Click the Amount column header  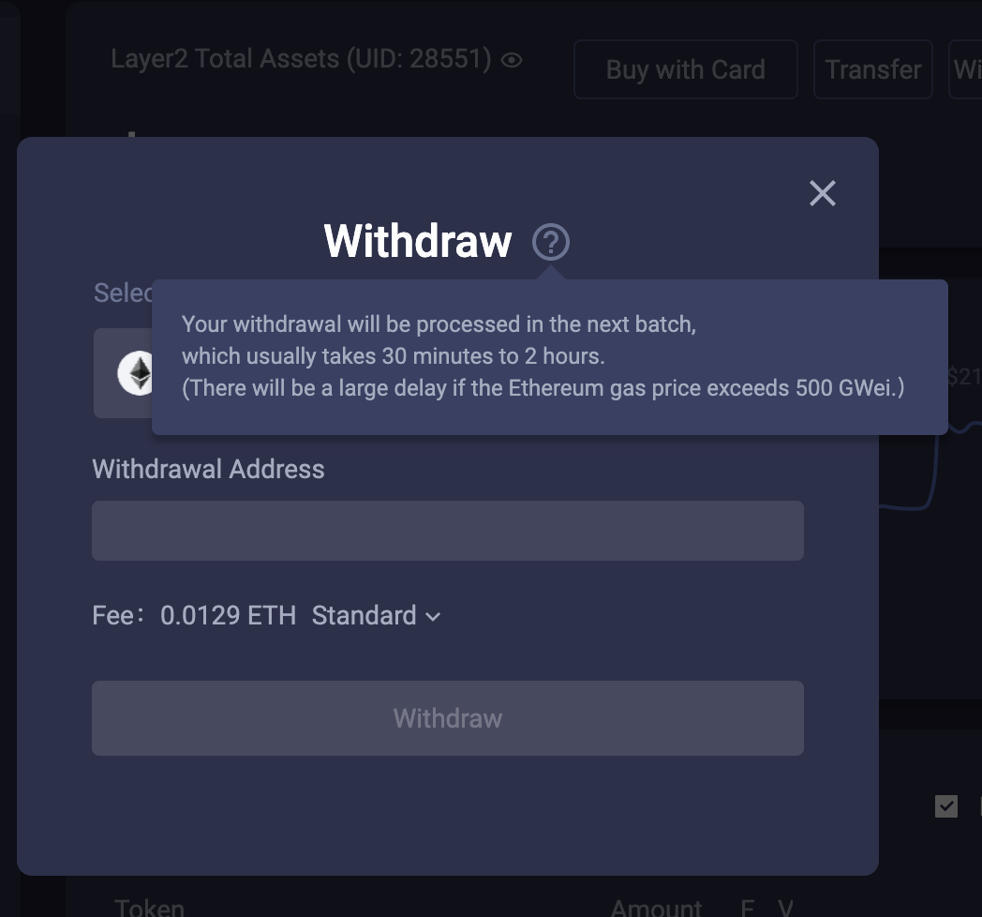click(x=656, y=905)
